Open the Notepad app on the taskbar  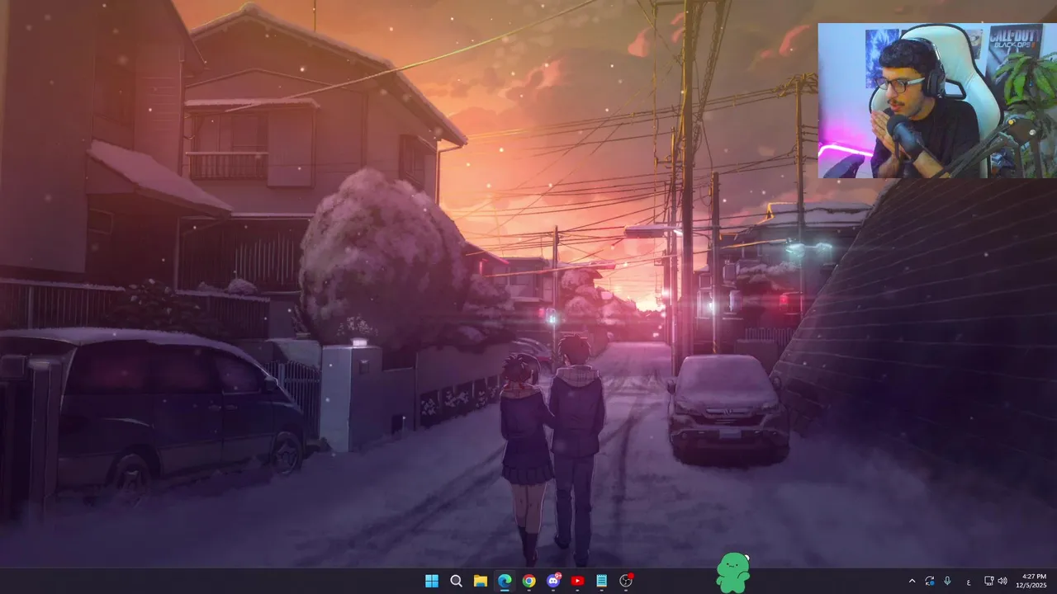coord(602,581)
